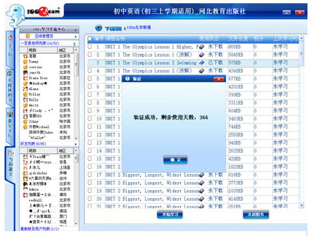312x237 pixels.
Task: Click the course table scroll down arrow
Action: coord(301,205)
